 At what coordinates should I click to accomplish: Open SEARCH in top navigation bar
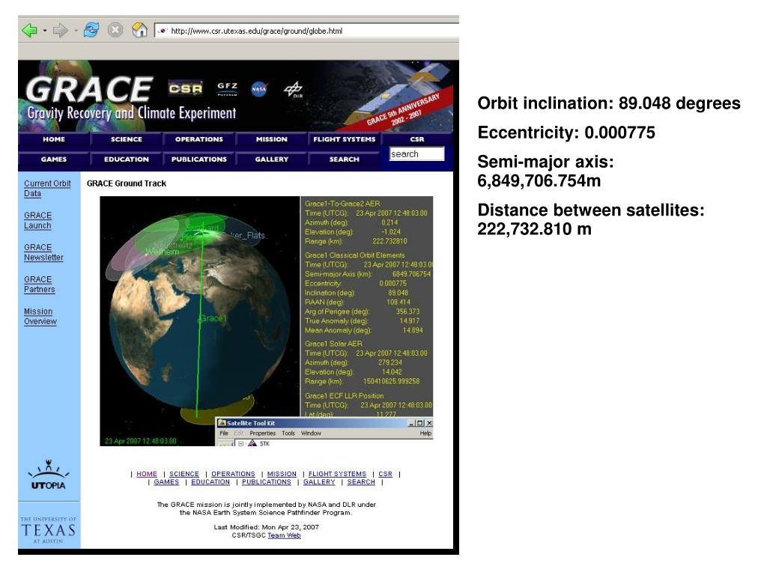(x=345, y=159)
